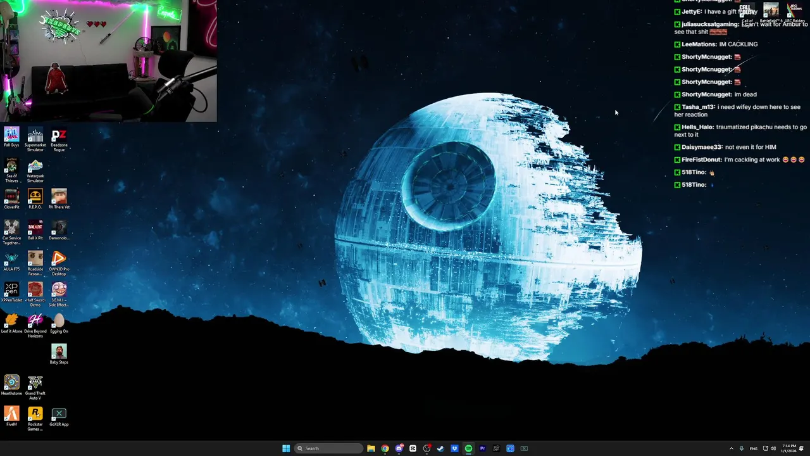Select the FiveM desktop icon

[11, 417]
